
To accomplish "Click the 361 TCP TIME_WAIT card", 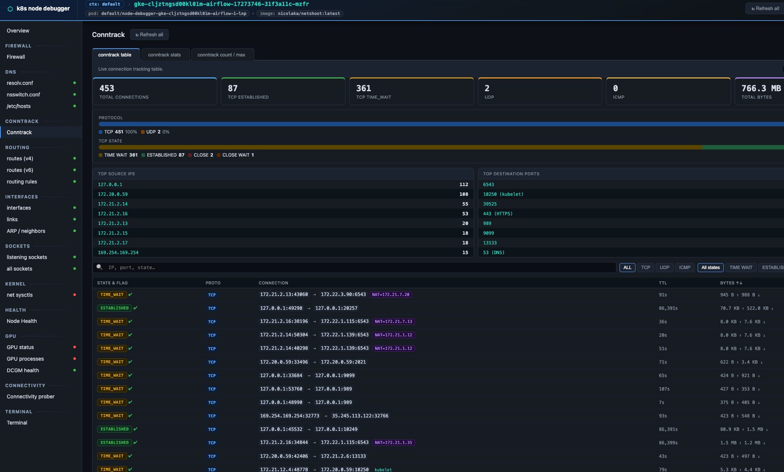I will click(412, 91).
